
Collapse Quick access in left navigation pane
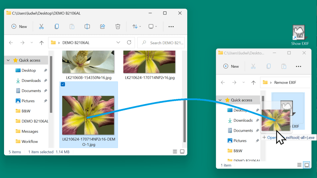8,60
